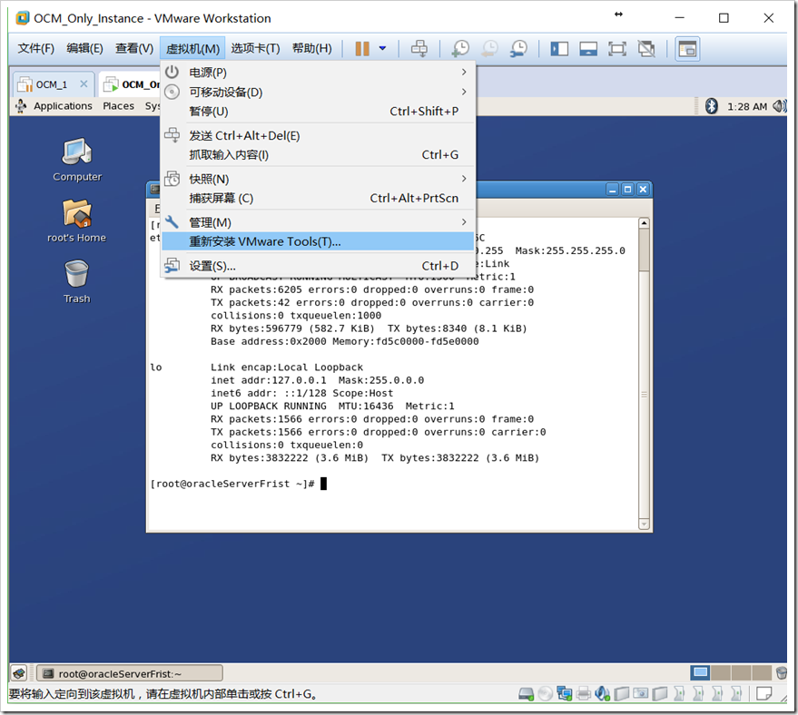Open the message log status bar icon

click(x=764, y=693)
